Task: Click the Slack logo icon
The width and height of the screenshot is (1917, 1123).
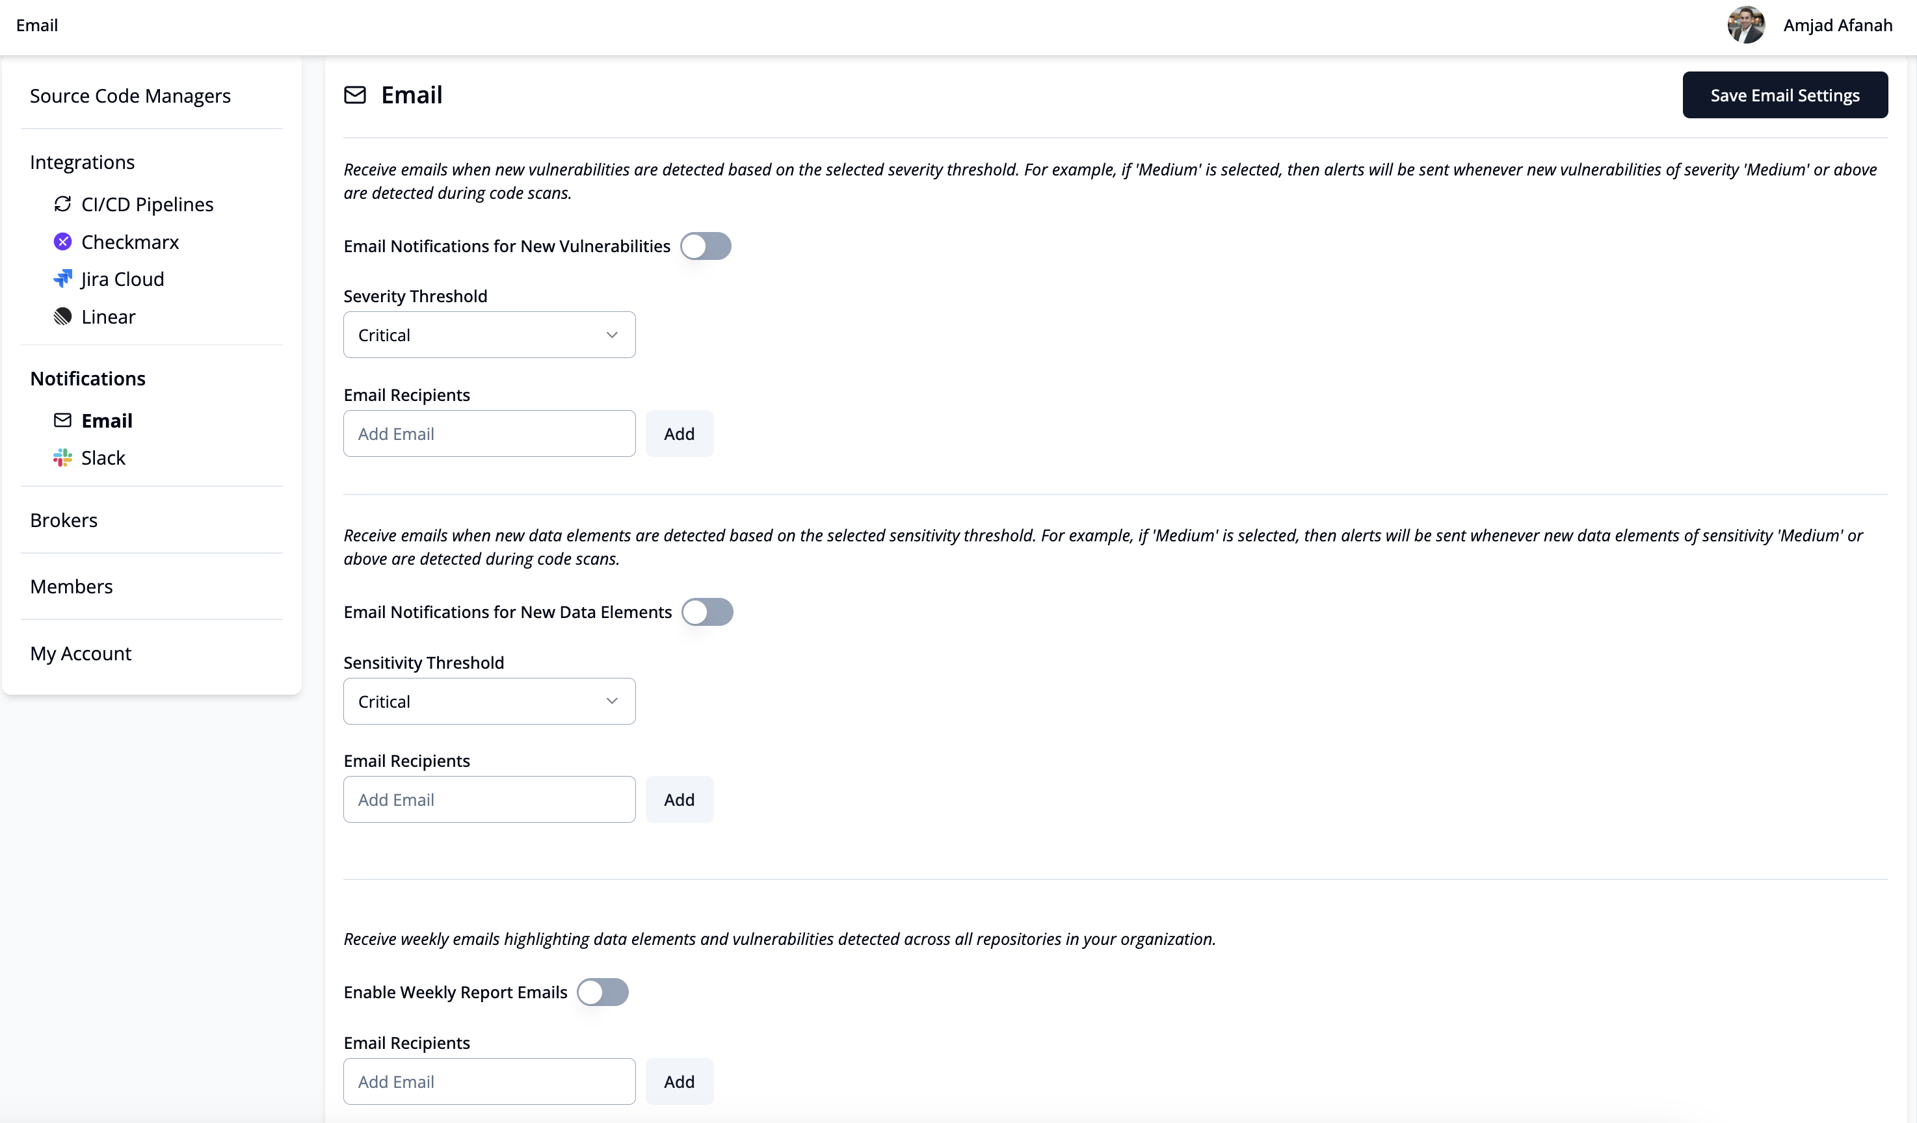Action: click(62, 458)
